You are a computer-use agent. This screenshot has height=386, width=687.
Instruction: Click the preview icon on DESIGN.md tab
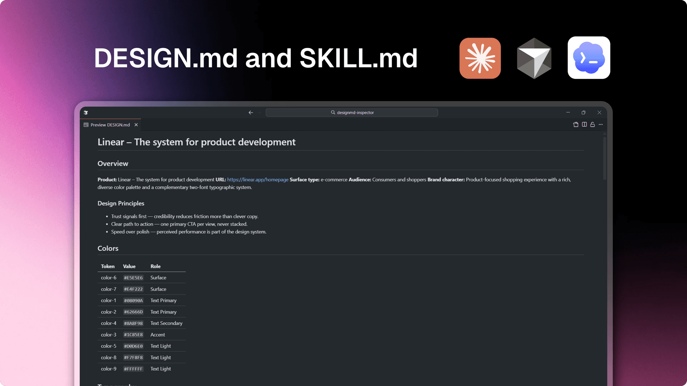pyautogui.click(x=86, y=125)
